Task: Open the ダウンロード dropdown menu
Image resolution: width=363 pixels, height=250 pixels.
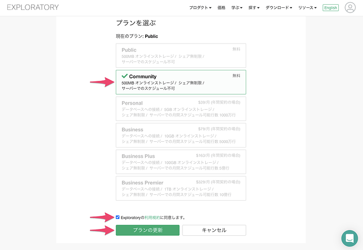Action: point(279,8)
